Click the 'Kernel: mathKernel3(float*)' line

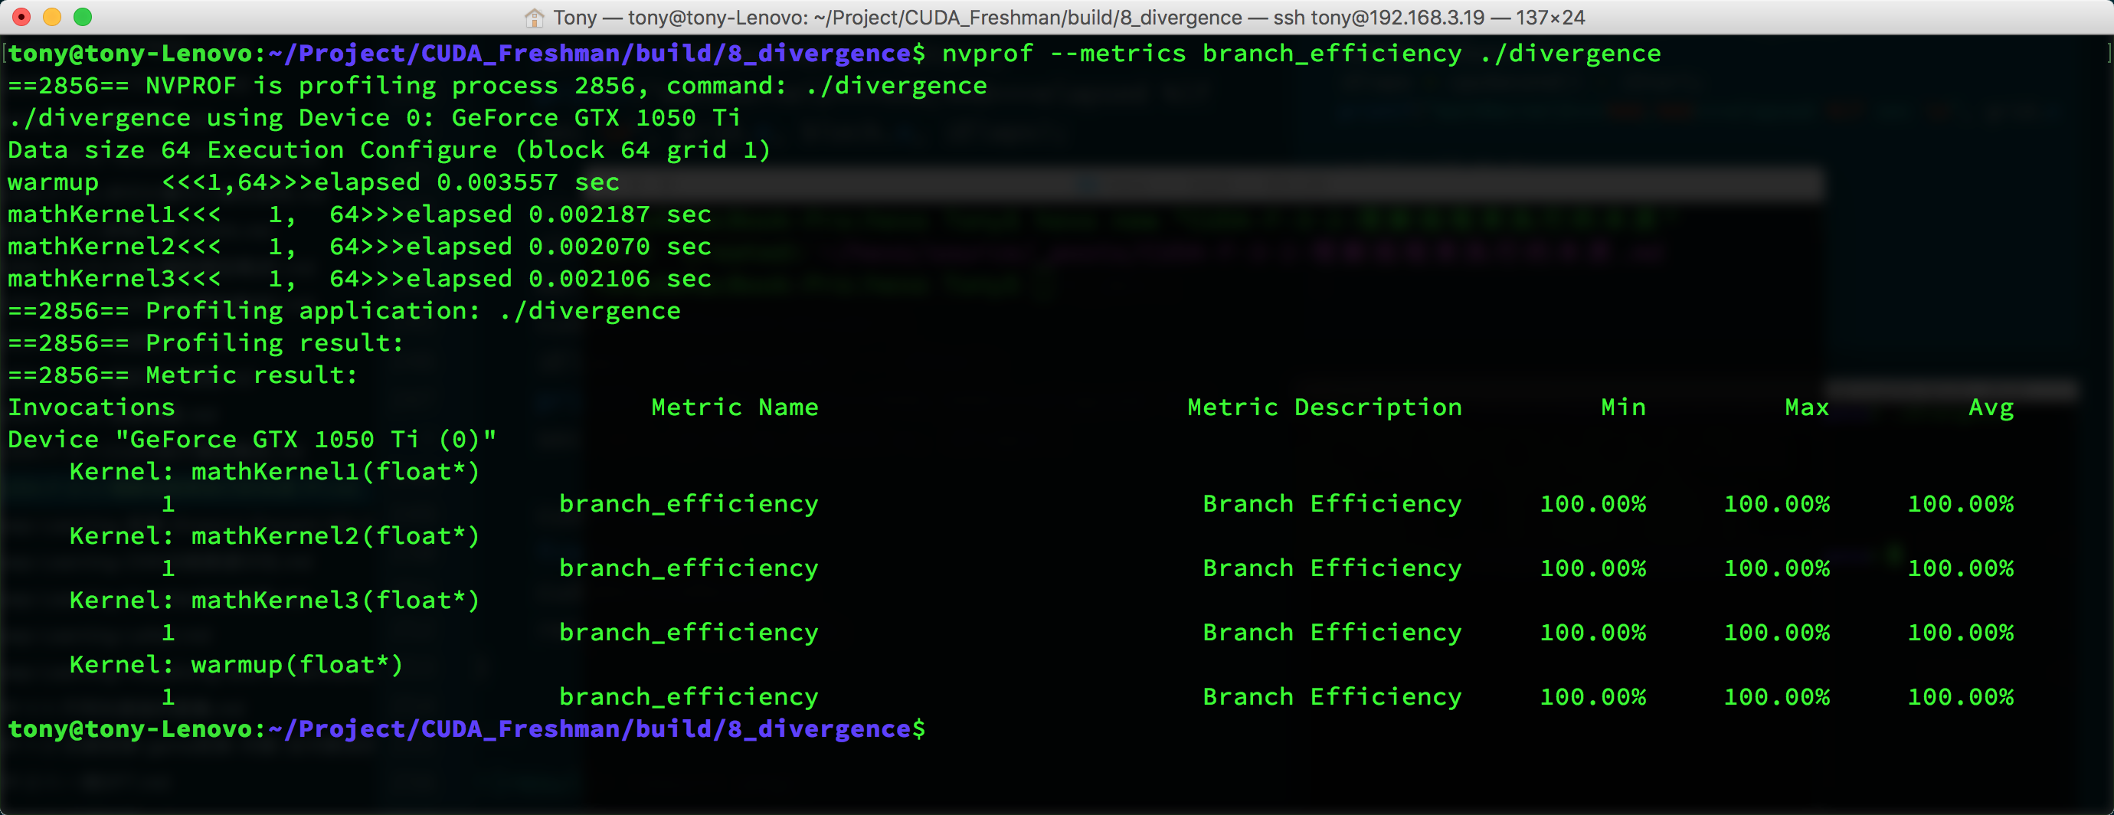point(274,601)
